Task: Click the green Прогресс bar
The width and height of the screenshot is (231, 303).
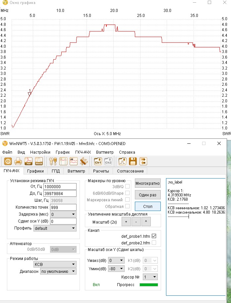Action: (149, 285)
